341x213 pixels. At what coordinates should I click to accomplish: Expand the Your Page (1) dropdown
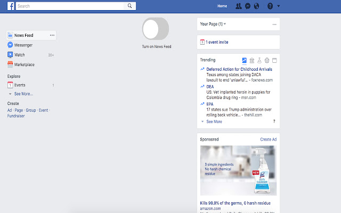(213, 24)
